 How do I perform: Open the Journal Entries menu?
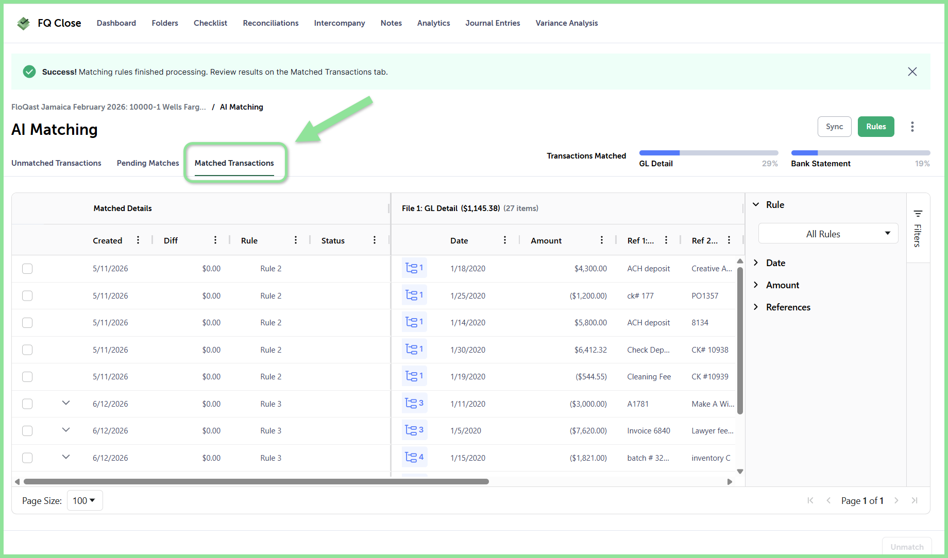click(x=493, y=23)
